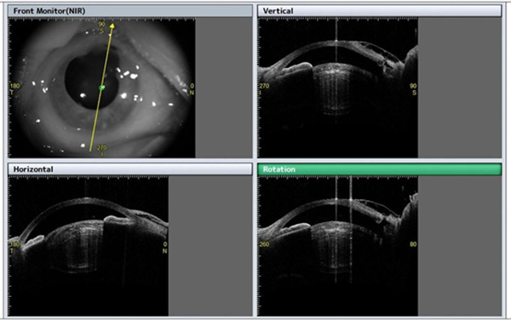The width and height of the screenshot is (511, 320).
Task: Select the Horizontal panel header
Action: point(129,169)
